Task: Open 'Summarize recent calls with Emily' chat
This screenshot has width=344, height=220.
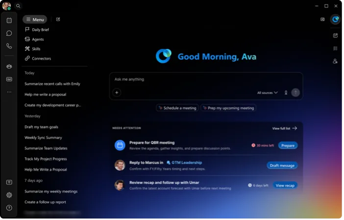Action: pos(52,84)
